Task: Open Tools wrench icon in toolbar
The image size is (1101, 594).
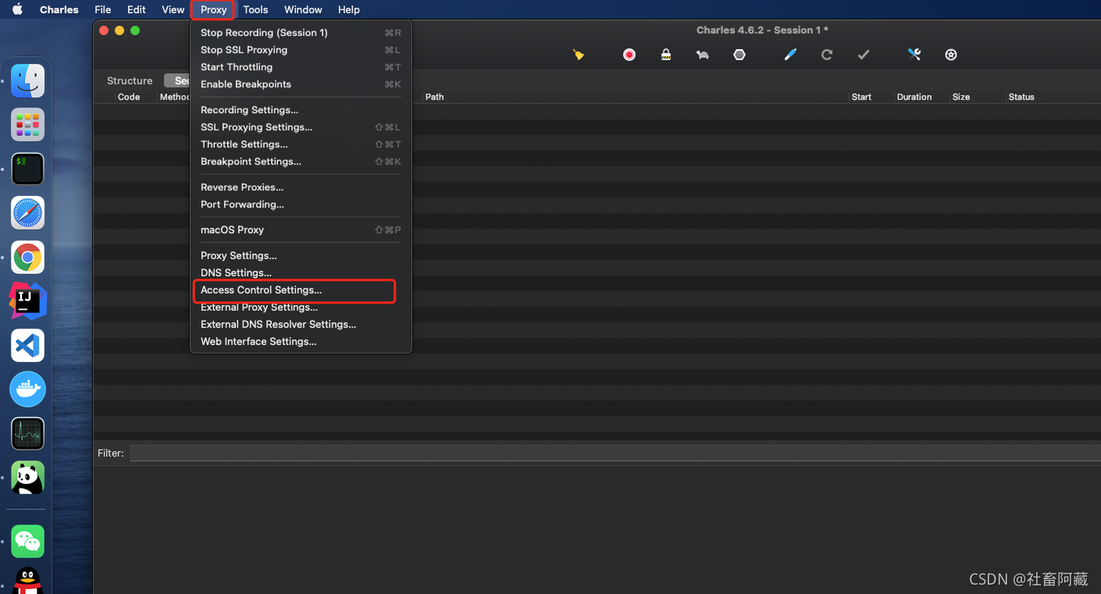Action: click(x=914, y=55)
